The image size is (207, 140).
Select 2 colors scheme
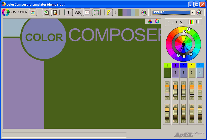(168, 22)
